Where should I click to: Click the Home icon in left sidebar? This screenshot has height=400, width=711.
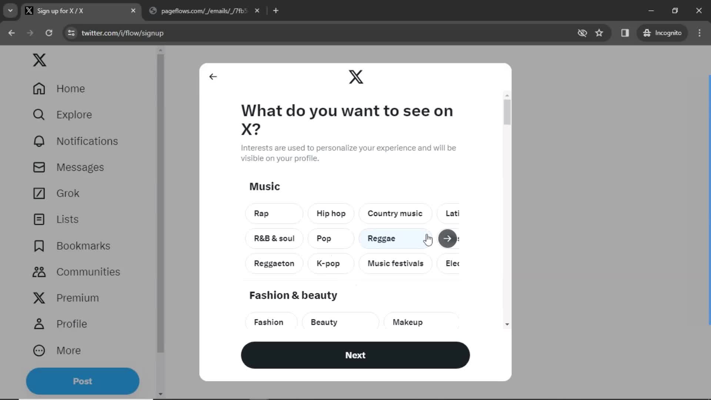[39, 89]
